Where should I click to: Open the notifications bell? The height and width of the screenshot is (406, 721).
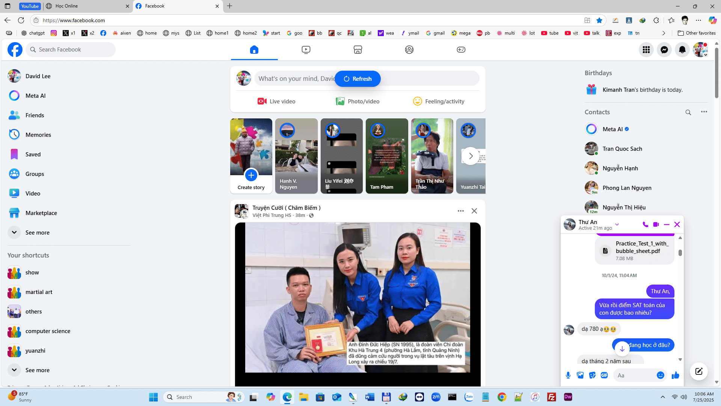pyautogui.click(x=682, y=50)
